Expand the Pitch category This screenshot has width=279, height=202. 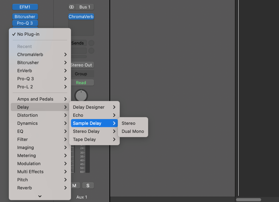(x=40, y=180)
